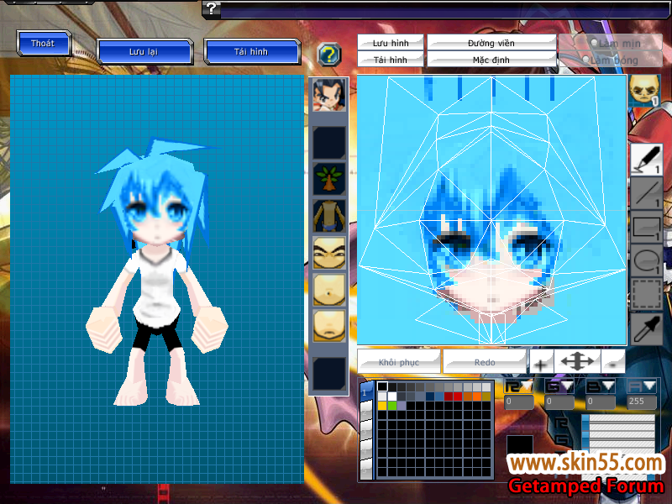The height and width of the screenshot is (504, 672).
Task: Click the face texture drawing canvas
Action: (x=491, y=210)
